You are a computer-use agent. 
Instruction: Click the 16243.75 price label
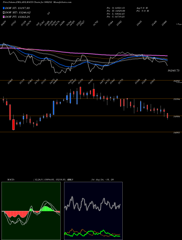174,71
